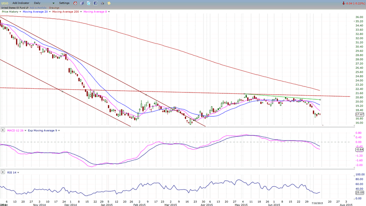Click the red alert clock icon
The height and width of the screenshot is (206, 366).
[x=75, y=3]
